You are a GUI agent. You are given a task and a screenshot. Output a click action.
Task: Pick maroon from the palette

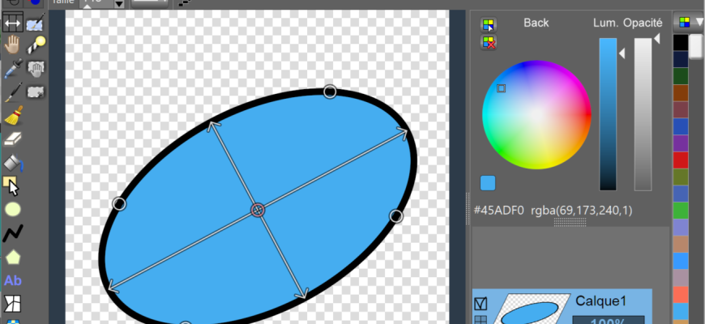click(x=681, y=109)
